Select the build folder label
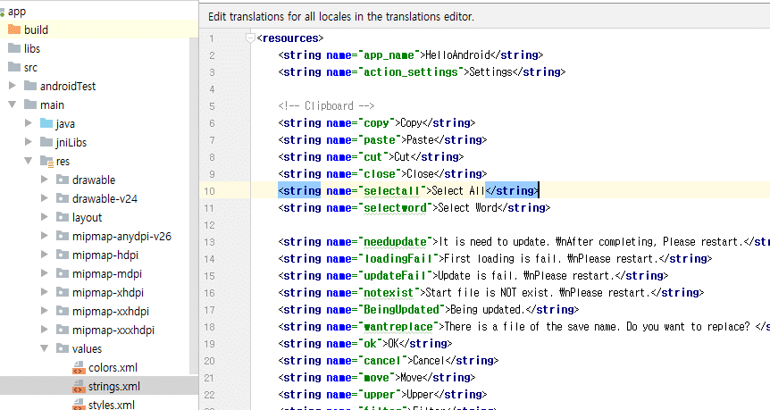Image resolution: width=770 pixels, height=410 pixels. tap(36, 30)
